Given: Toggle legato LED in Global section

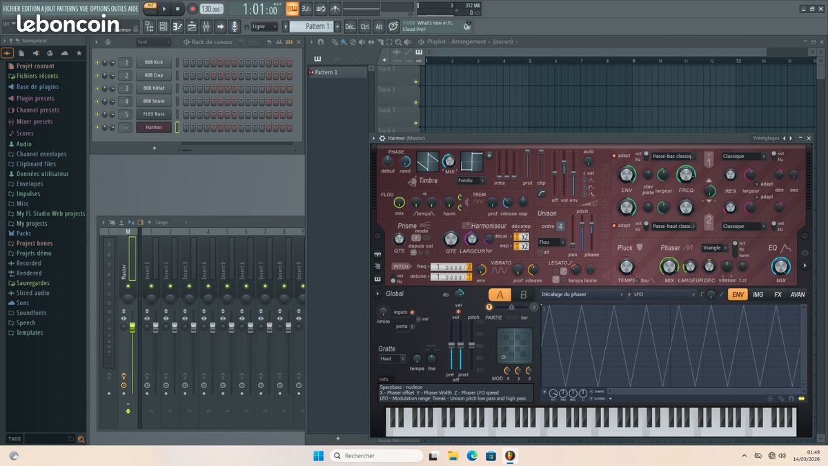Looking at the screenshot, I should point(412,313).
